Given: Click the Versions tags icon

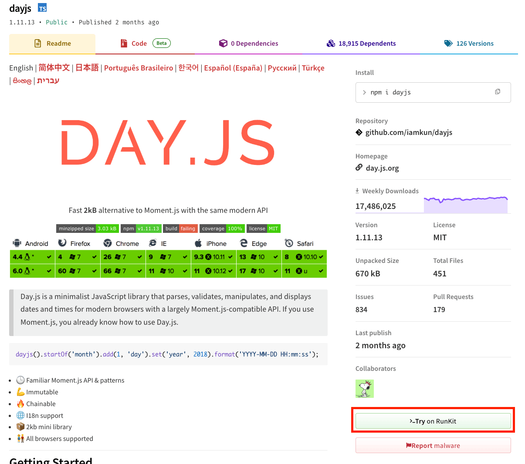Looking at the screenshot, I should tap(448, 44).
